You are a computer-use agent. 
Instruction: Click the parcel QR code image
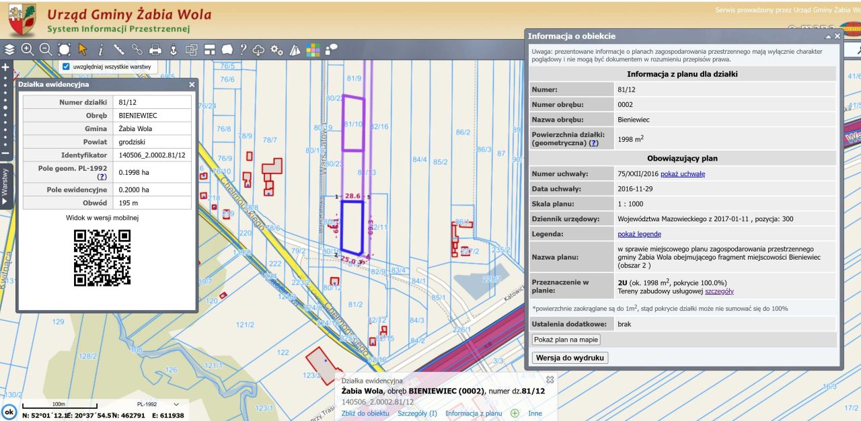click(x=102, y=258)
